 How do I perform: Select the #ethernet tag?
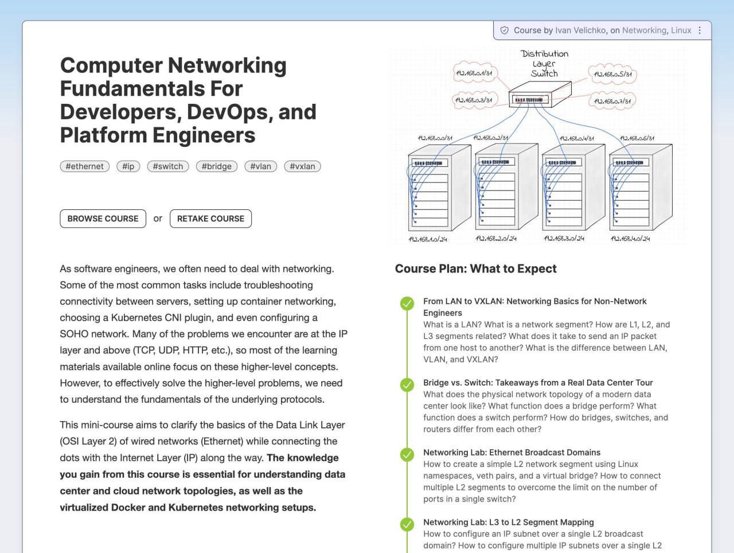pos(84,166)
